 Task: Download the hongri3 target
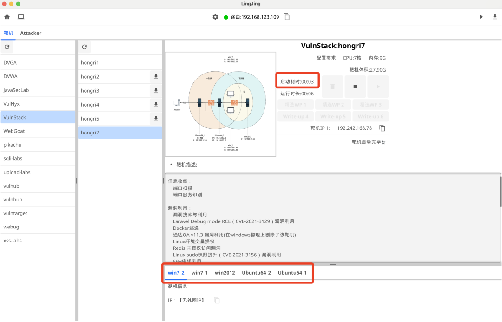point(156,91)
